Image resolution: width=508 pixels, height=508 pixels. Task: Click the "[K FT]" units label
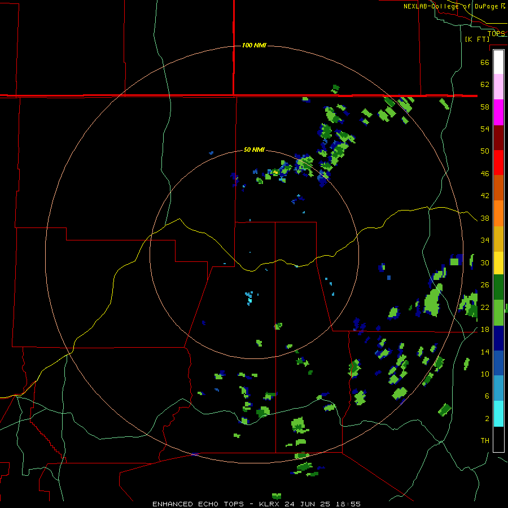477,39
